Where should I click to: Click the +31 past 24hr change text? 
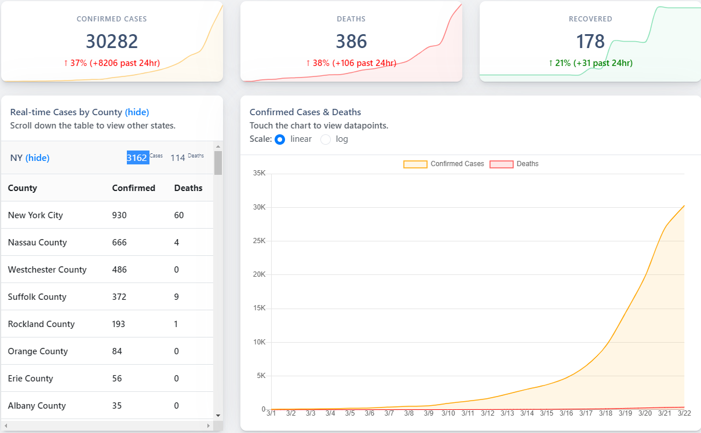click(603, 63)
